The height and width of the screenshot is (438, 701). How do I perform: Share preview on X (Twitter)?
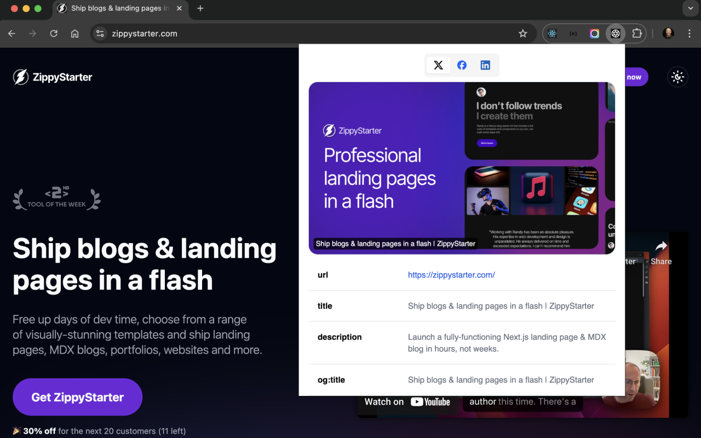pyautogui.click(x=438, y=65)
